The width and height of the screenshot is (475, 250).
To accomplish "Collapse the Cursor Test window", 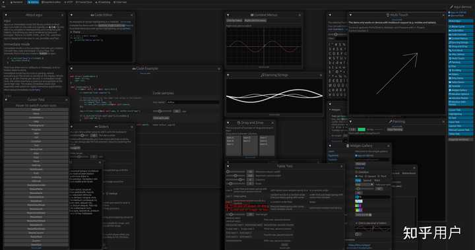I will pyautogui.click(x=6, y=100).
